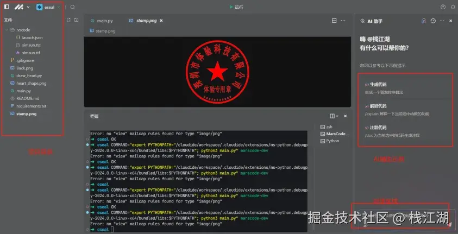Close the terminal panel
Viewport: 458px width, 234px height.
point(345,116)
